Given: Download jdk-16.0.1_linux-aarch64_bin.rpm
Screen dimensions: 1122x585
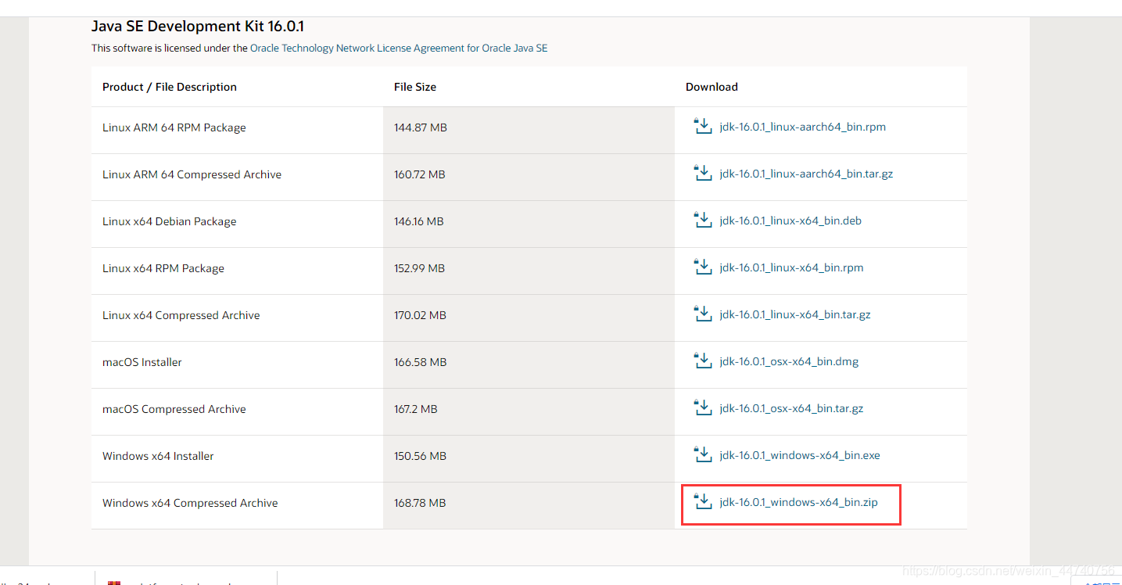Looking at the screenshot, I should coord(802,127).
